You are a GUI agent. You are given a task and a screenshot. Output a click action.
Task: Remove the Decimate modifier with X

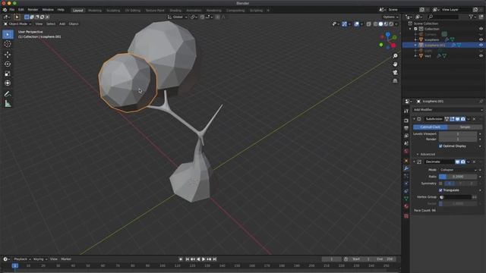(x=474, y=162)
